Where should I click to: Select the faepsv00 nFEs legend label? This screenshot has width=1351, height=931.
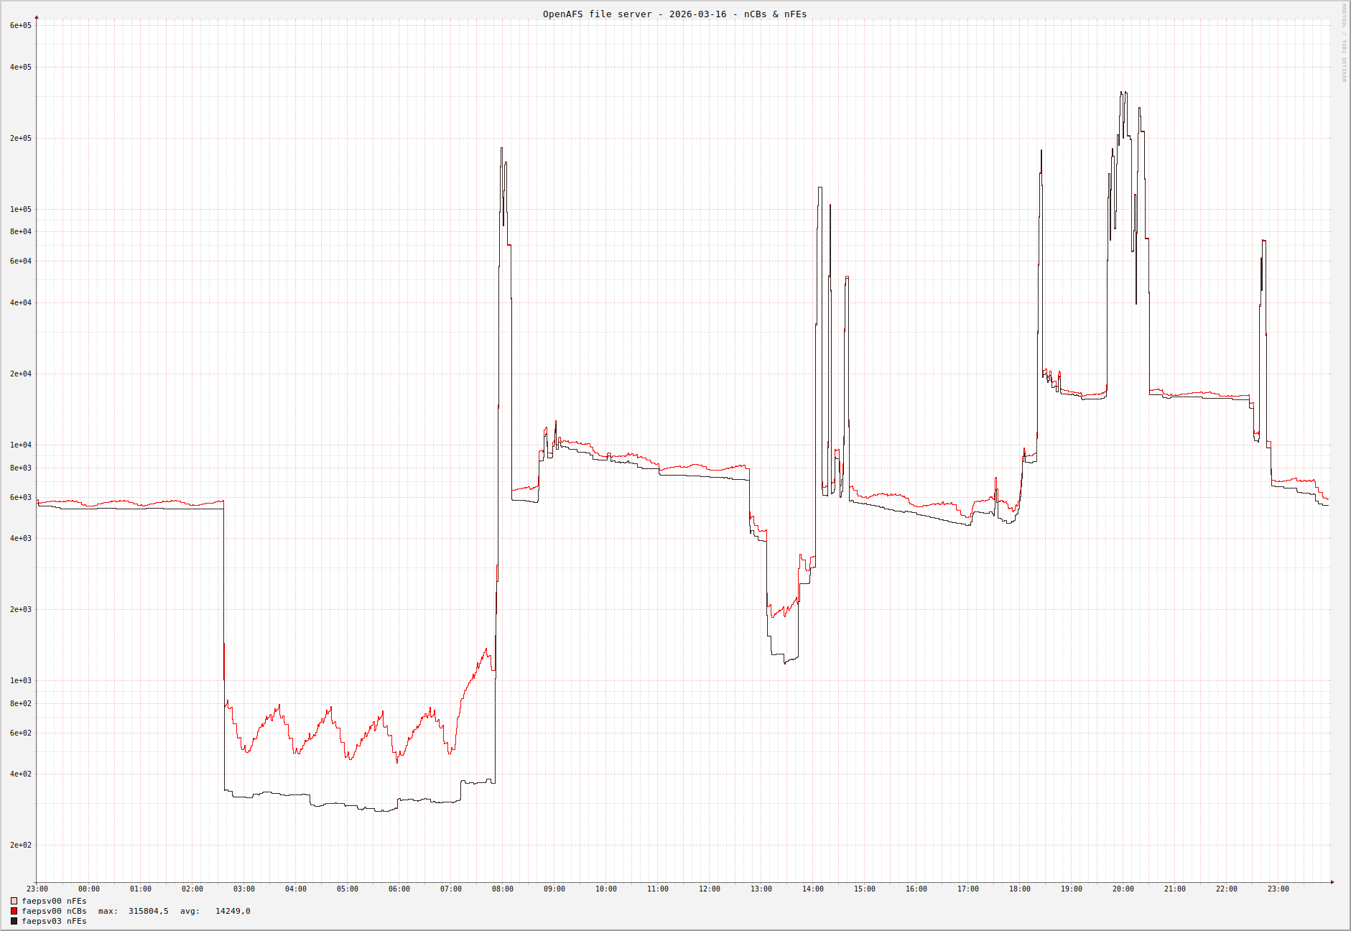click(54, 901)
